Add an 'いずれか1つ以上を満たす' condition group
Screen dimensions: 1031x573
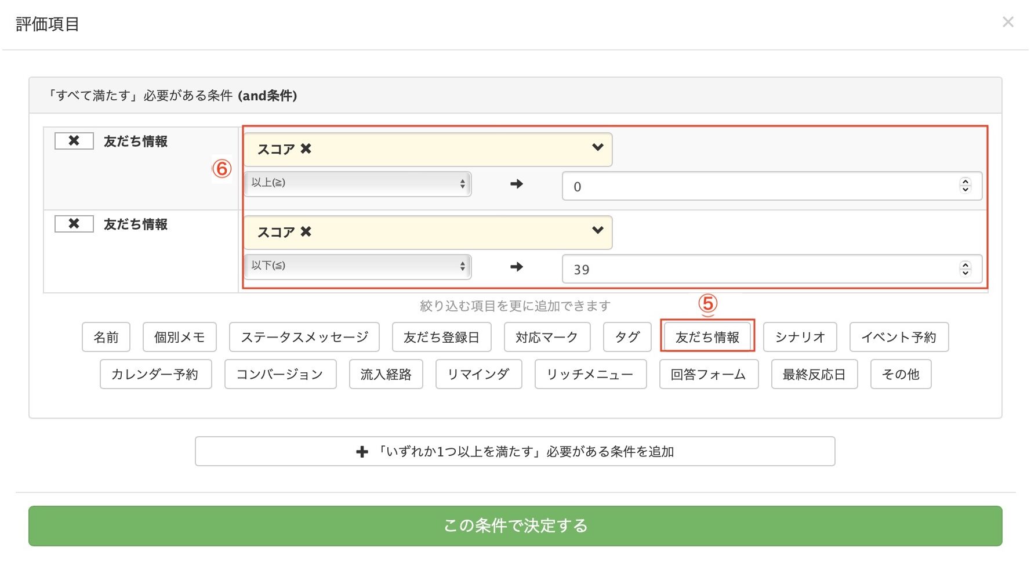coord(514,451)
